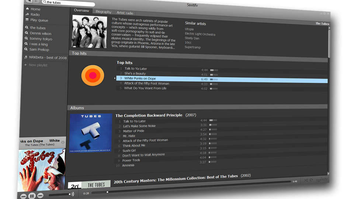
Task: Go back with the left navigation arrow
Action: pos(29,1)
